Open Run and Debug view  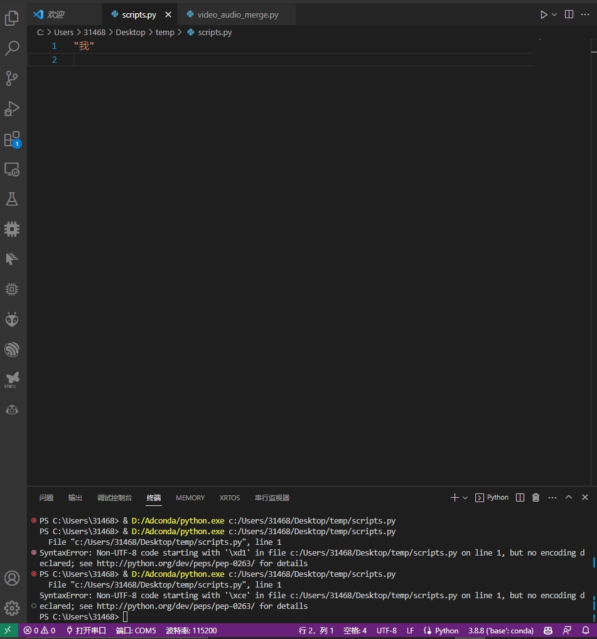(x=12, y=109)
